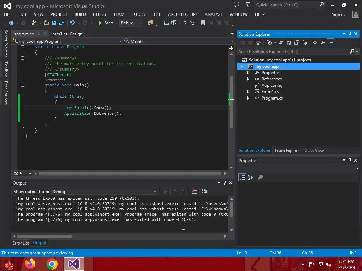Click the Quick Launch search field
The image size is (362, 271).
286,5
